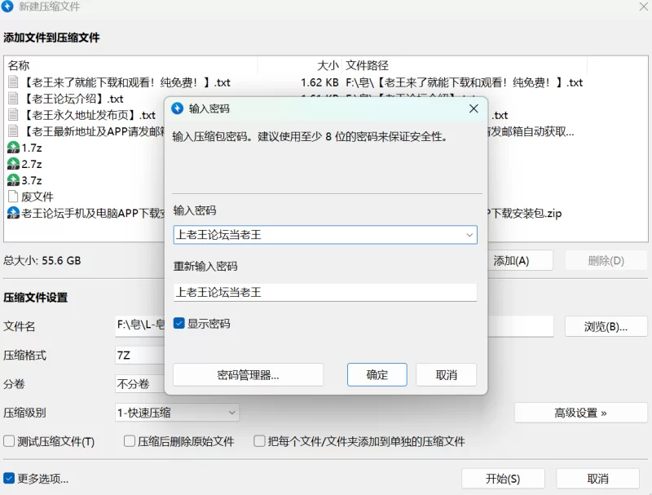This screenshot has height=495, width=652.
Task: Select 【老王永久地址发布页】.txt file name
Action: tap(89, 115)
